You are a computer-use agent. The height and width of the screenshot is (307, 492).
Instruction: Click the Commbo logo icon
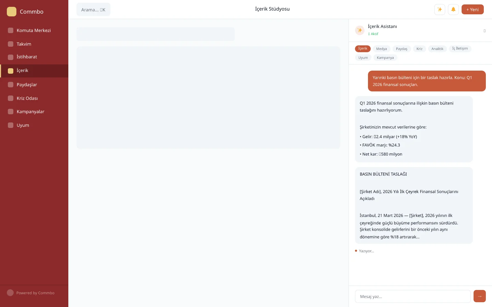click(12, 12)
